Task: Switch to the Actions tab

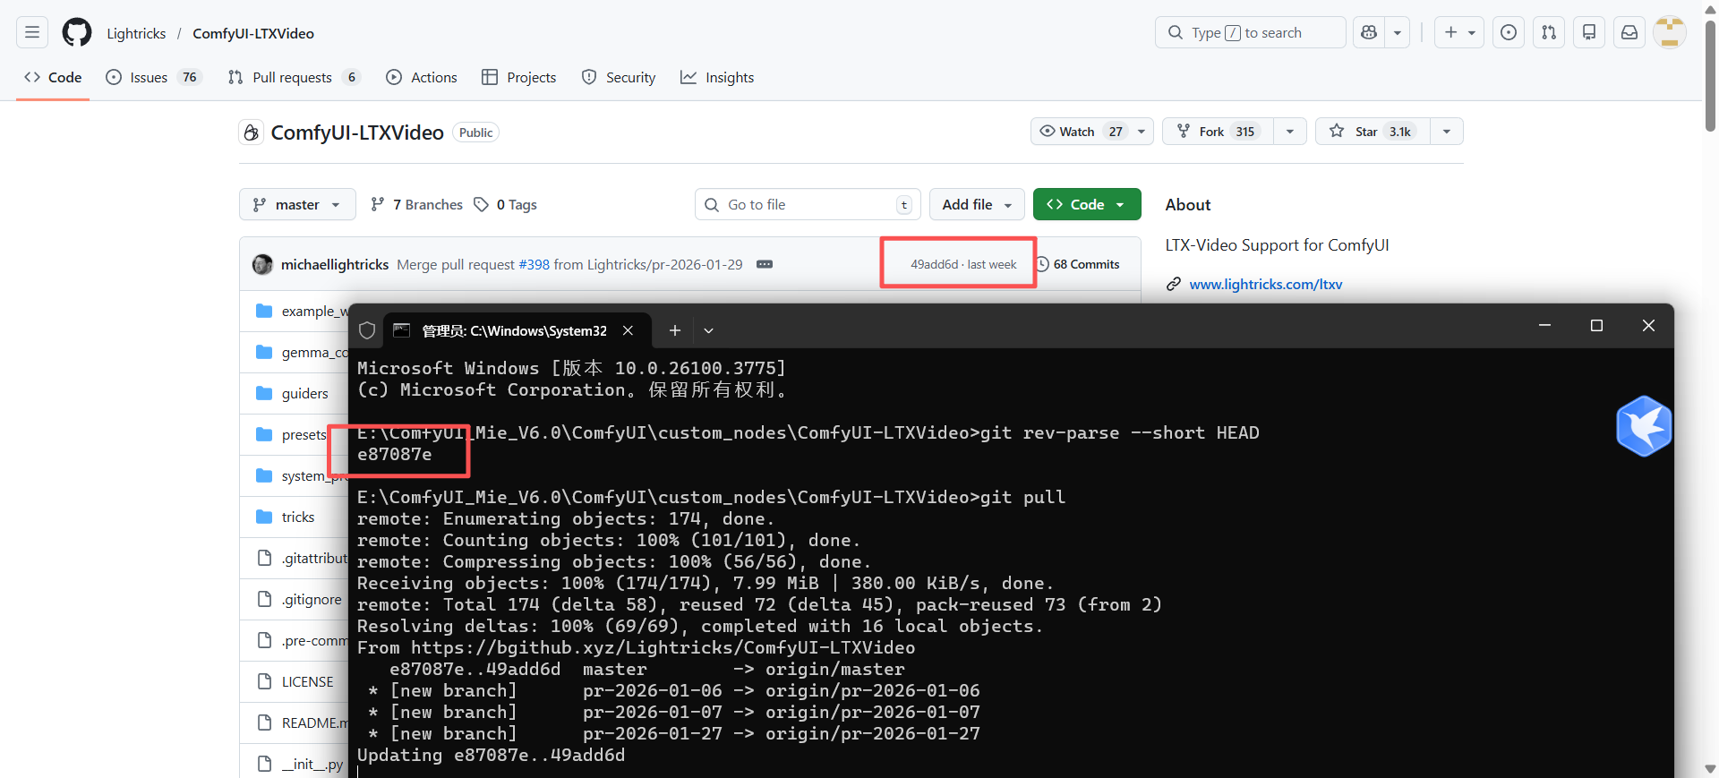Action: (x=422, y=77)
